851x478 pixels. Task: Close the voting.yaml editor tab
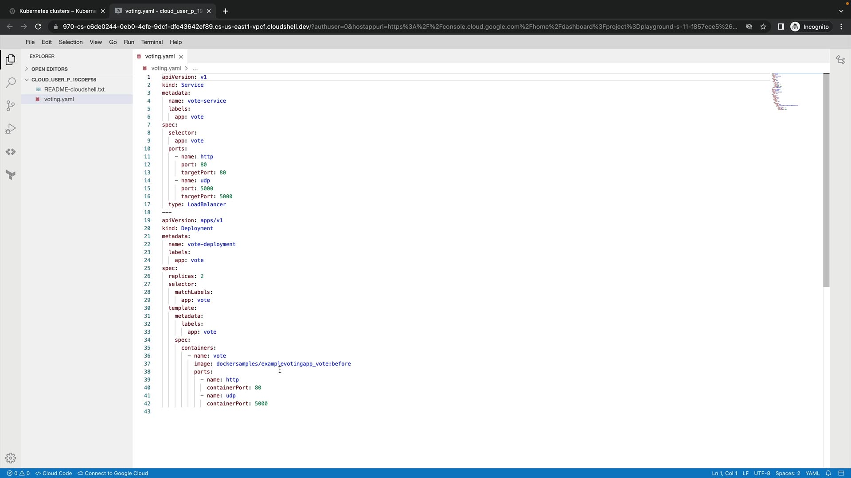181,57
